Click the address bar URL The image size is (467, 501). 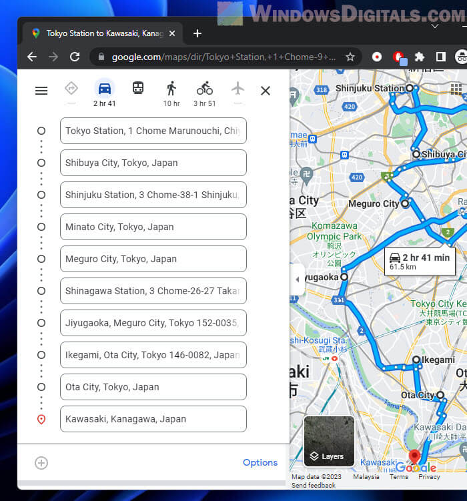pyautogui.click(x=223, y=57)
